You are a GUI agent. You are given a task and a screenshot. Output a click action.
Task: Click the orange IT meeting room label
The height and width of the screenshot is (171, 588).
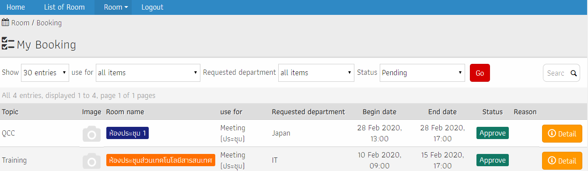pos(161,160)
